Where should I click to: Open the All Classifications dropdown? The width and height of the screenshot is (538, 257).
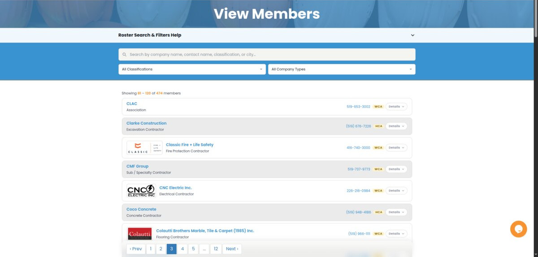pyautogui.click(x=192, y=69)
